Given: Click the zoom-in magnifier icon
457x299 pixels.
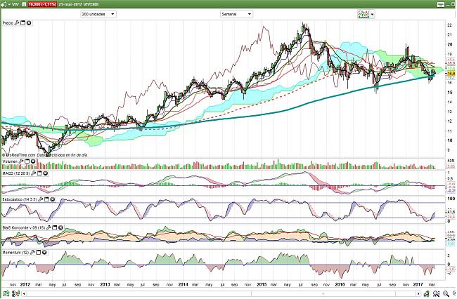Looking at the screenshot, I should pyautogui.click(x=436, y=293).
